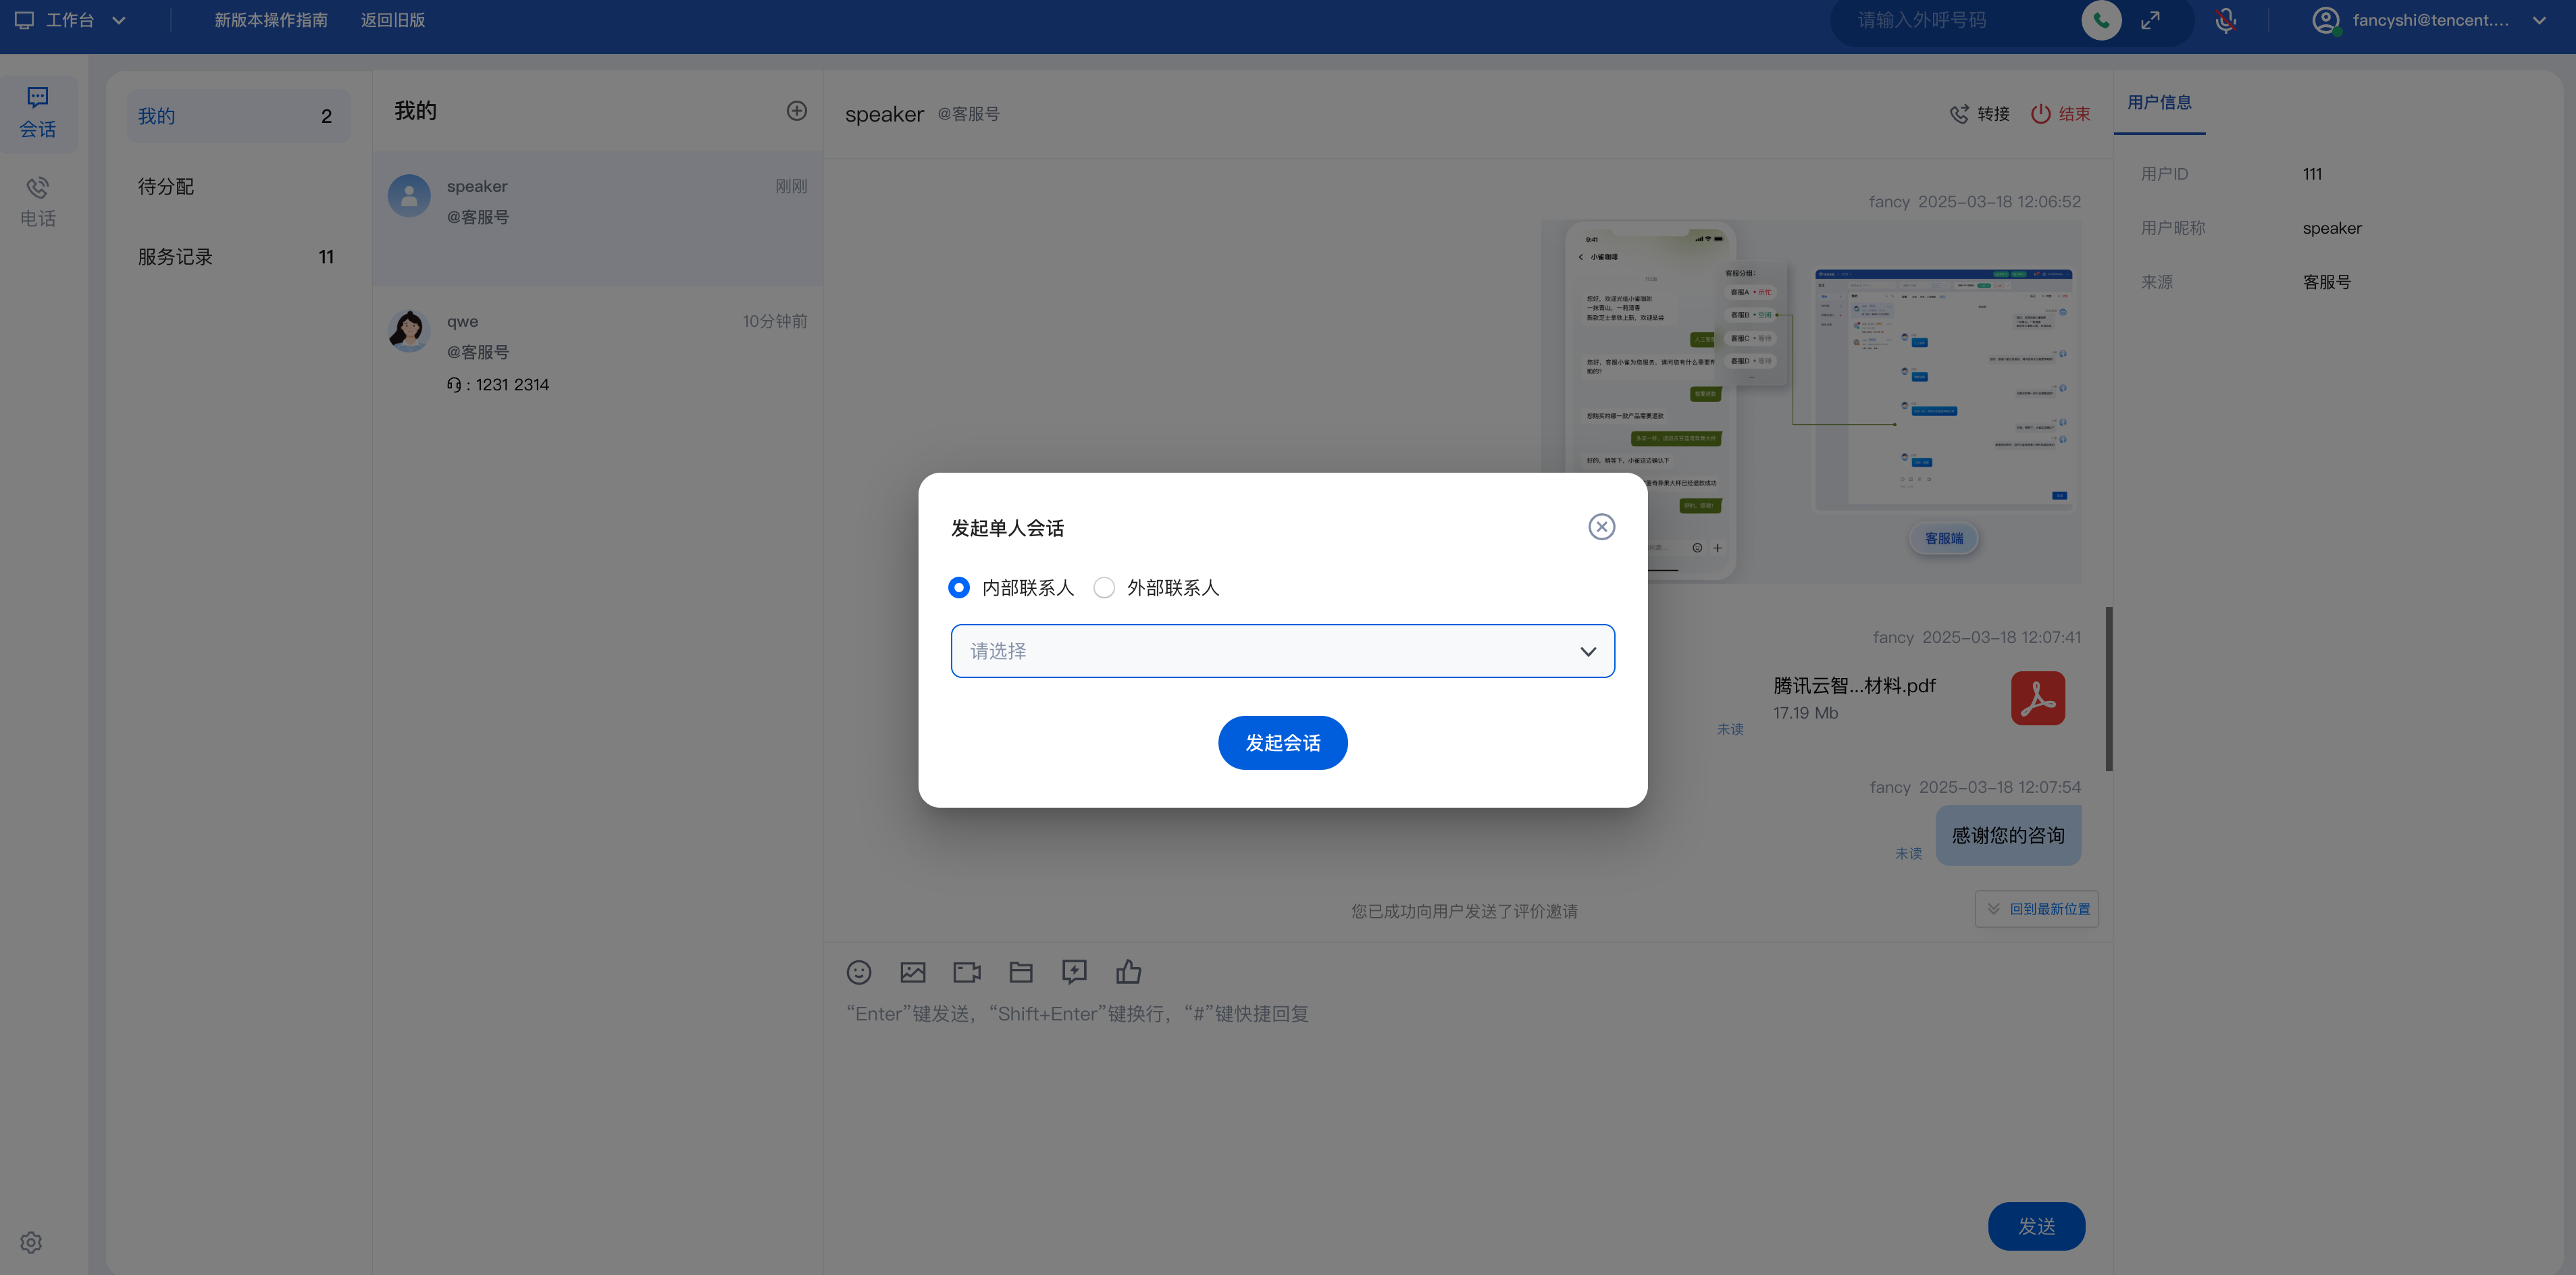Click the quick reply chat bubble icon
This screenshot has height=1275, width=2576.
(x=1074, y=972)
